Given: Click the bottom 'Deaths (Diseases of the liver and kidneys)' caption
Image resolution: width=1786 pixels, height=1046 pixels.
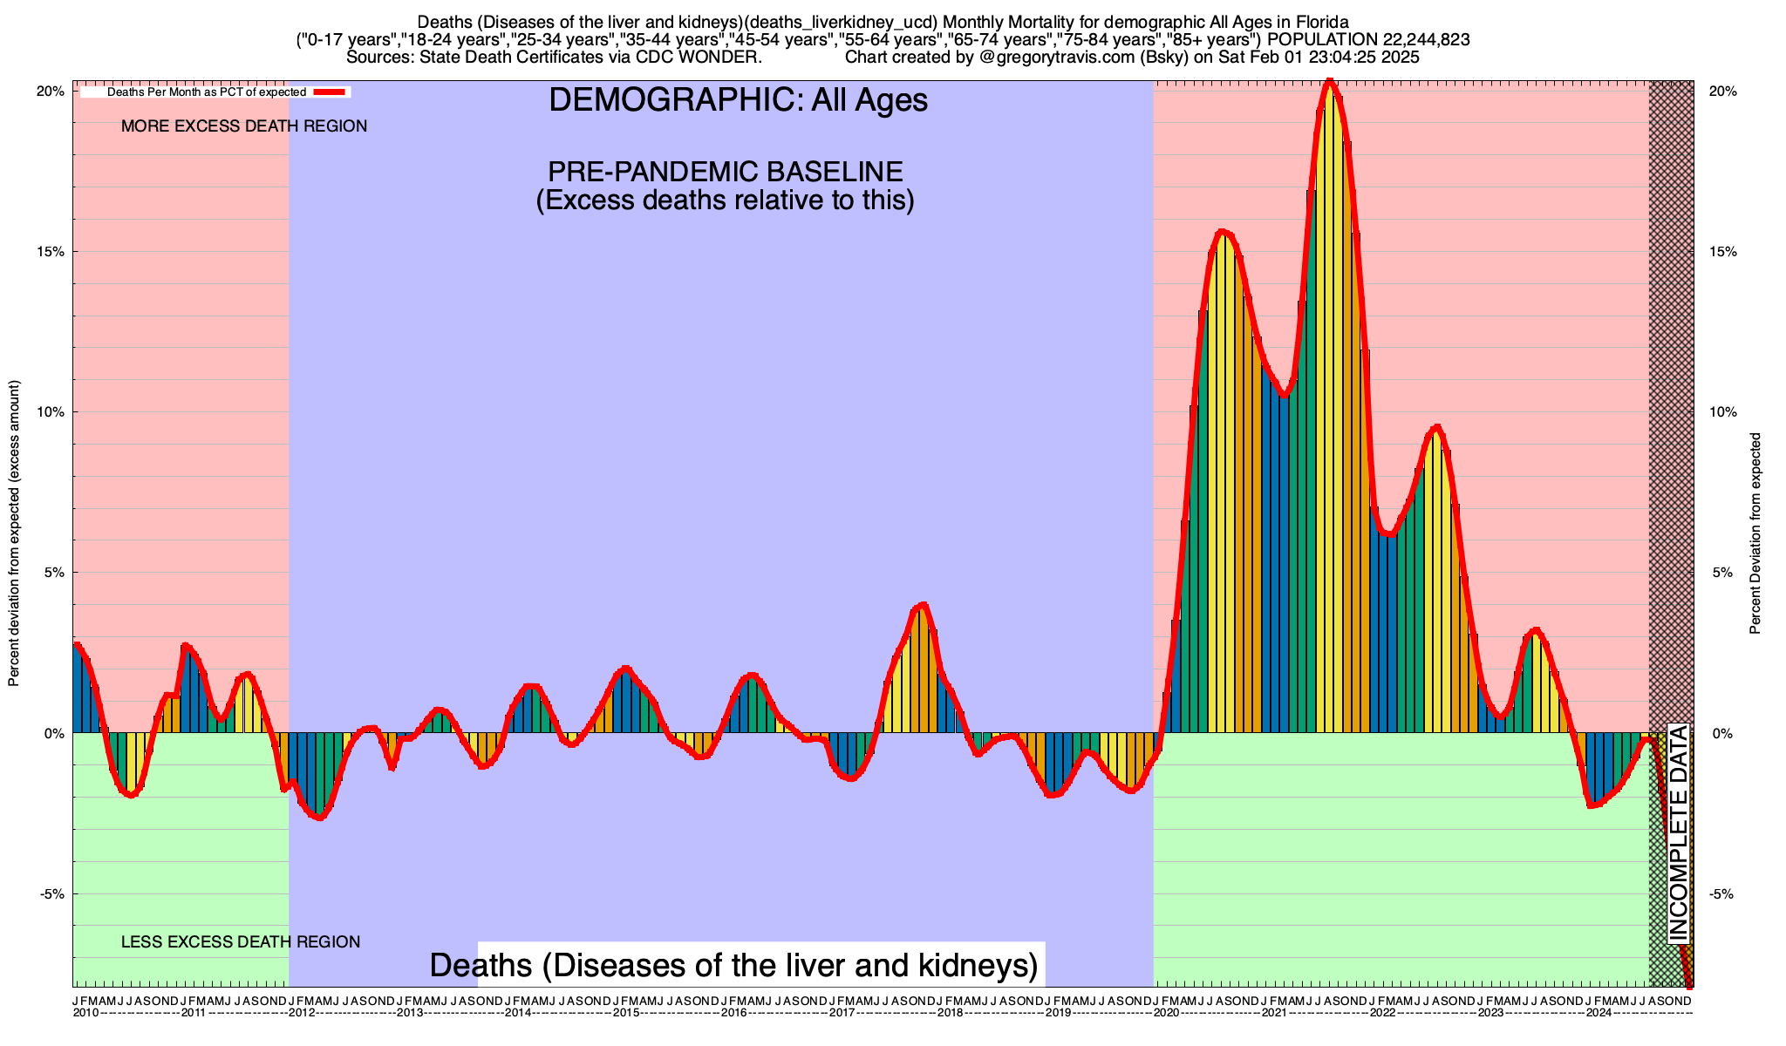Looking at the screenshot, I should (x=733, y=966).
